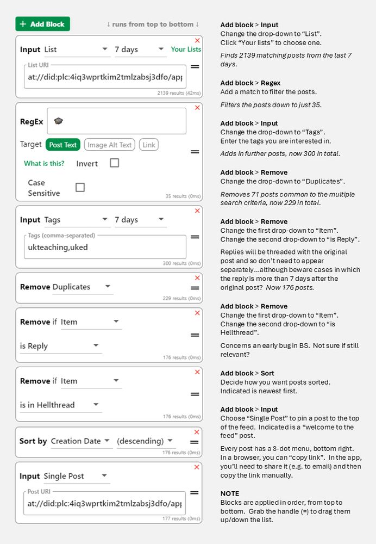The height and width of the screenshot is (544, 376).
Task: Delete the RegEx block with red X
Action: pos(197,108)
